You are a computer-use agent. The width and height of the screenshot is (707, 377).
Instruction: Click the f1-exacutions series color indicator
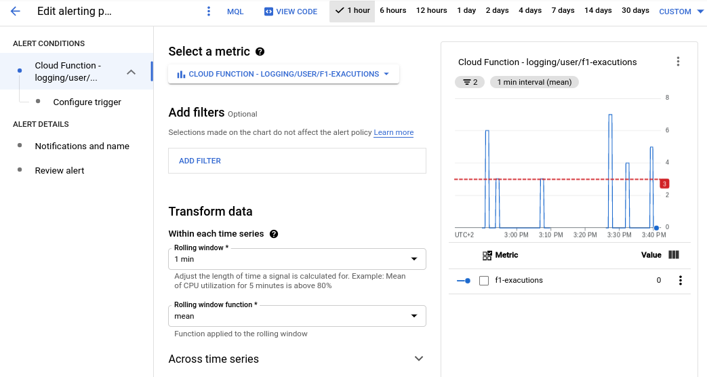(464, 281)
